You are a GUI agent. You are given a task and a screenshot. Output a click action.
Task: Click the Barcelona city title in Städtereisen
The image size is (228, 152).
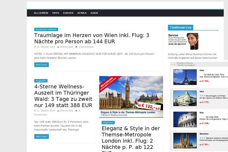coord(204,134)
